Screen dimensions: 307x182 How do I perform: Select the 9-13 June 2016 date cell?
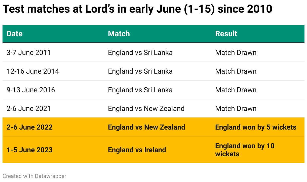tap(31, 90)
